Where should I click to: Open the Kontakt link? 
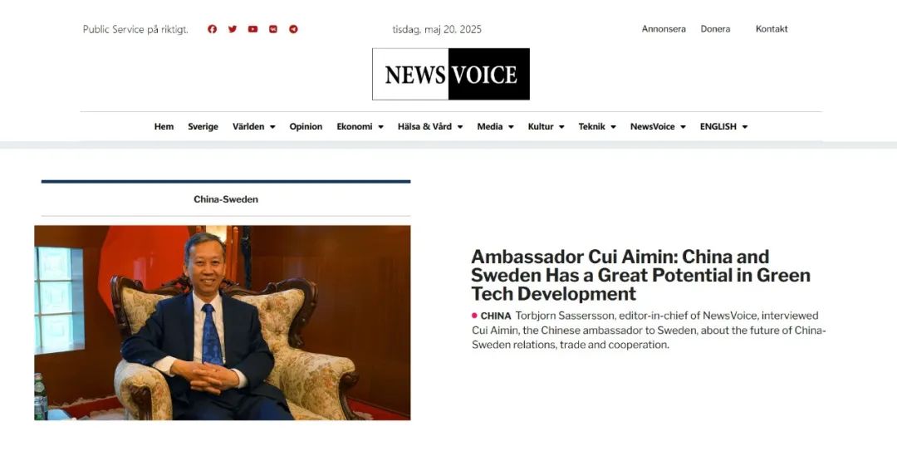[x=771, y=29]
